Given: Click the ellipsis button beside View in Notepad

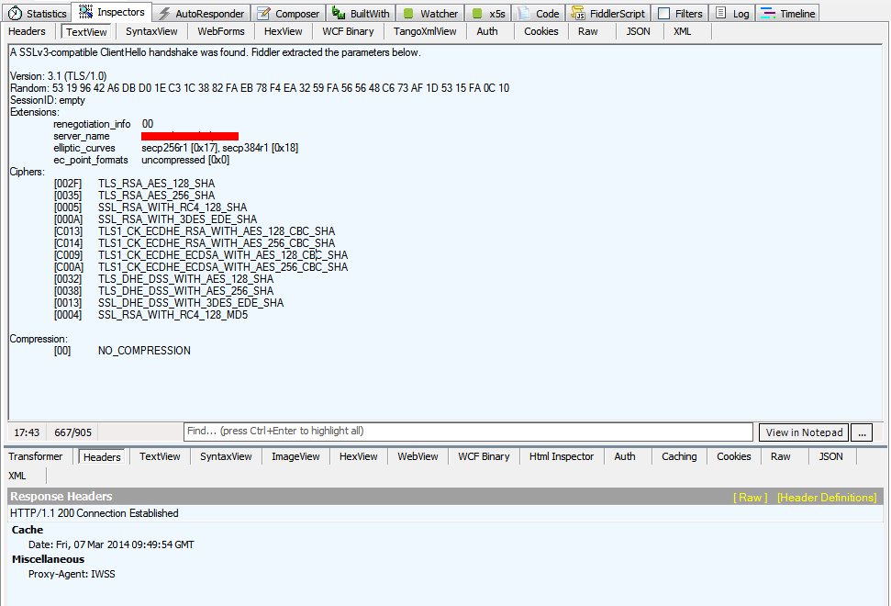Looking at the screenshot, I should tap(861, 432).
